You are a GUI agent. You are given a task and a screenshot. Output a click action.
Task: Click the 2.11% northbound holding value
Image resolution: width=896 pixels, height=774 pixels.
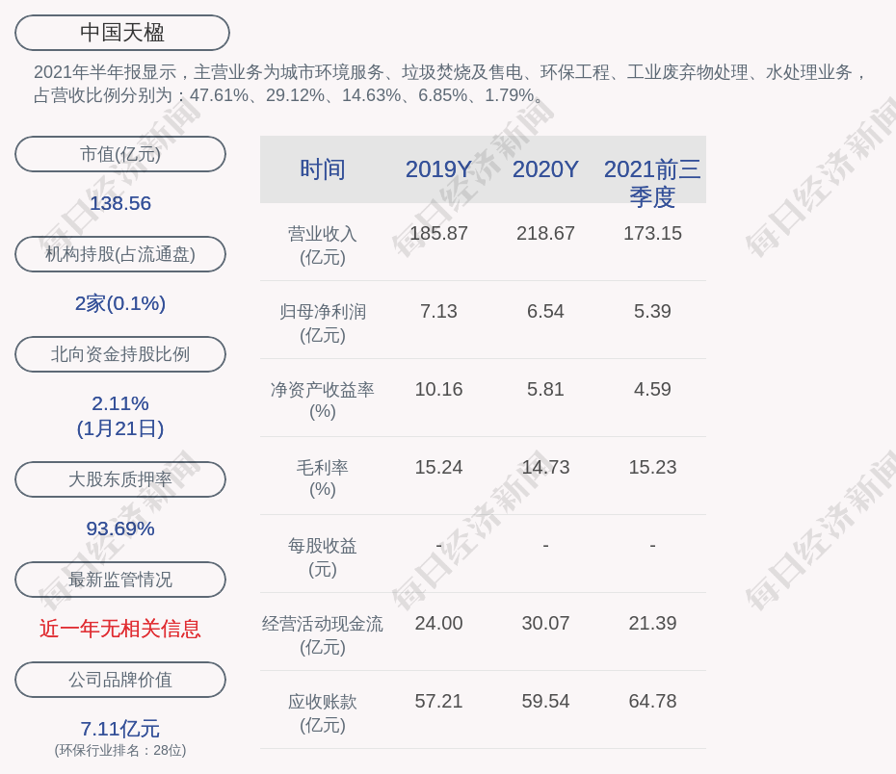[120, 403]
